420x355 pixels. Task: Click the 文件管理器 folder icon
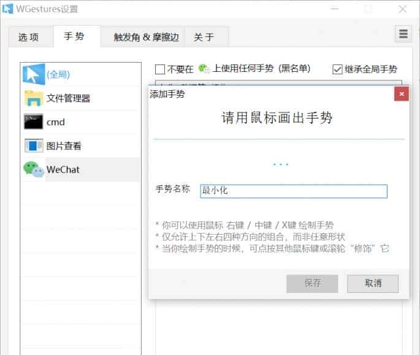click(x=34, y=98)
